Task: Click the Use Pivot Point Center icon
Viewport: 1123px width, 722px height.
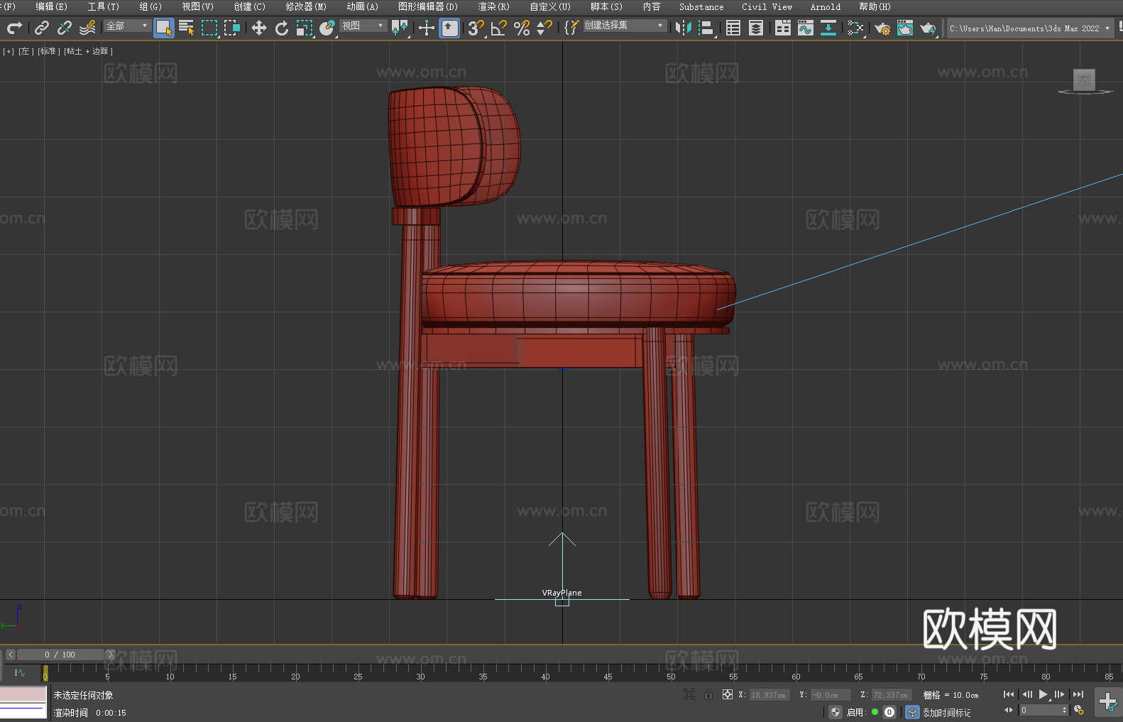Action: (x=400, y=28)
